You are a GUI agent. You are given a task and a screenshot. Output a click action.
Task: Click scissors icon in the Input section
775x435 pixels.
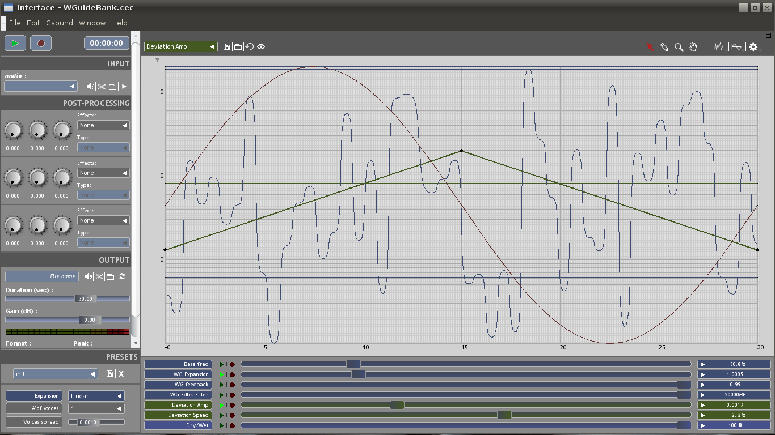coord(102,87)
